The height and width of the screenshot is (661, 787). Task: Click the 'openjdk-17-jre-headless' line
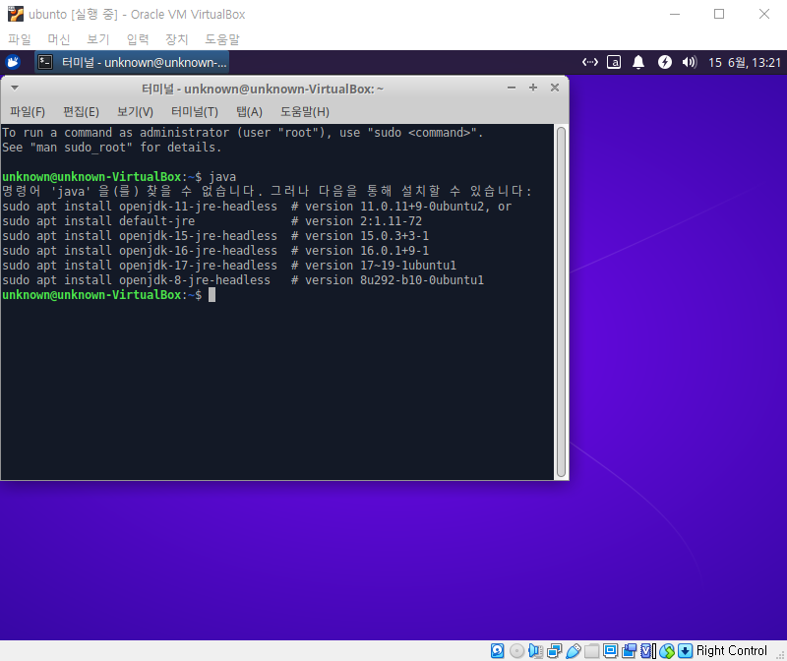(x=229, y=265)
